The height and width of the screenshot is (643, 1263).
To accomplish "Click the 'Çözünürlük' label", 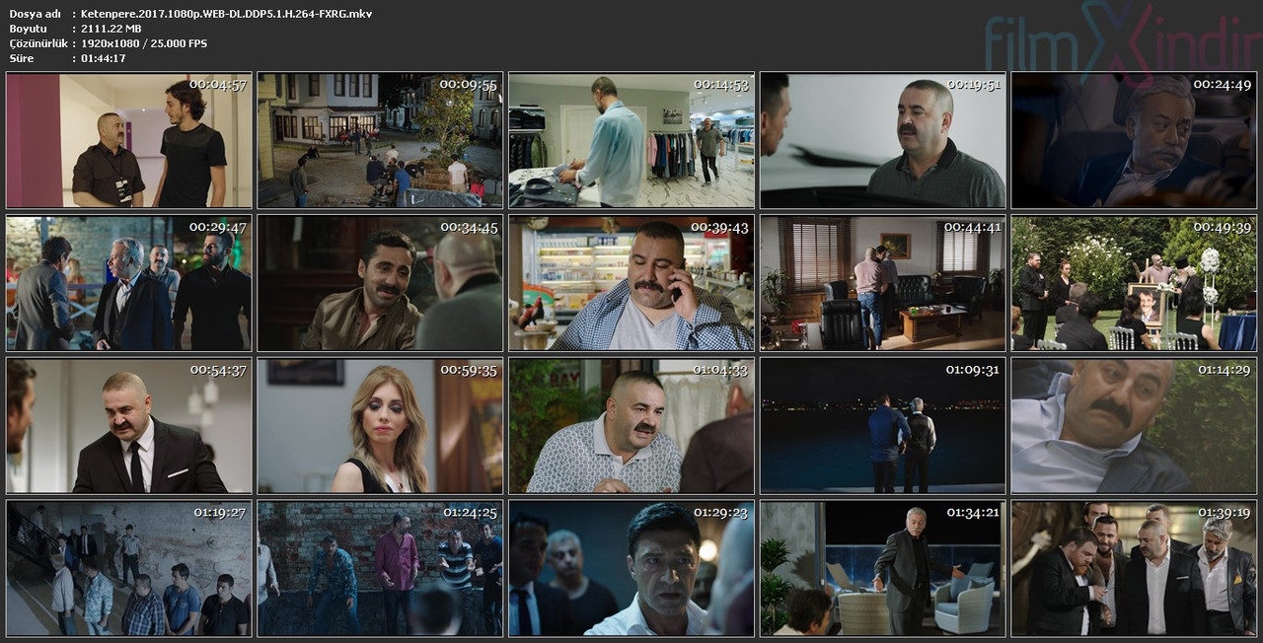I will (38, 43).
